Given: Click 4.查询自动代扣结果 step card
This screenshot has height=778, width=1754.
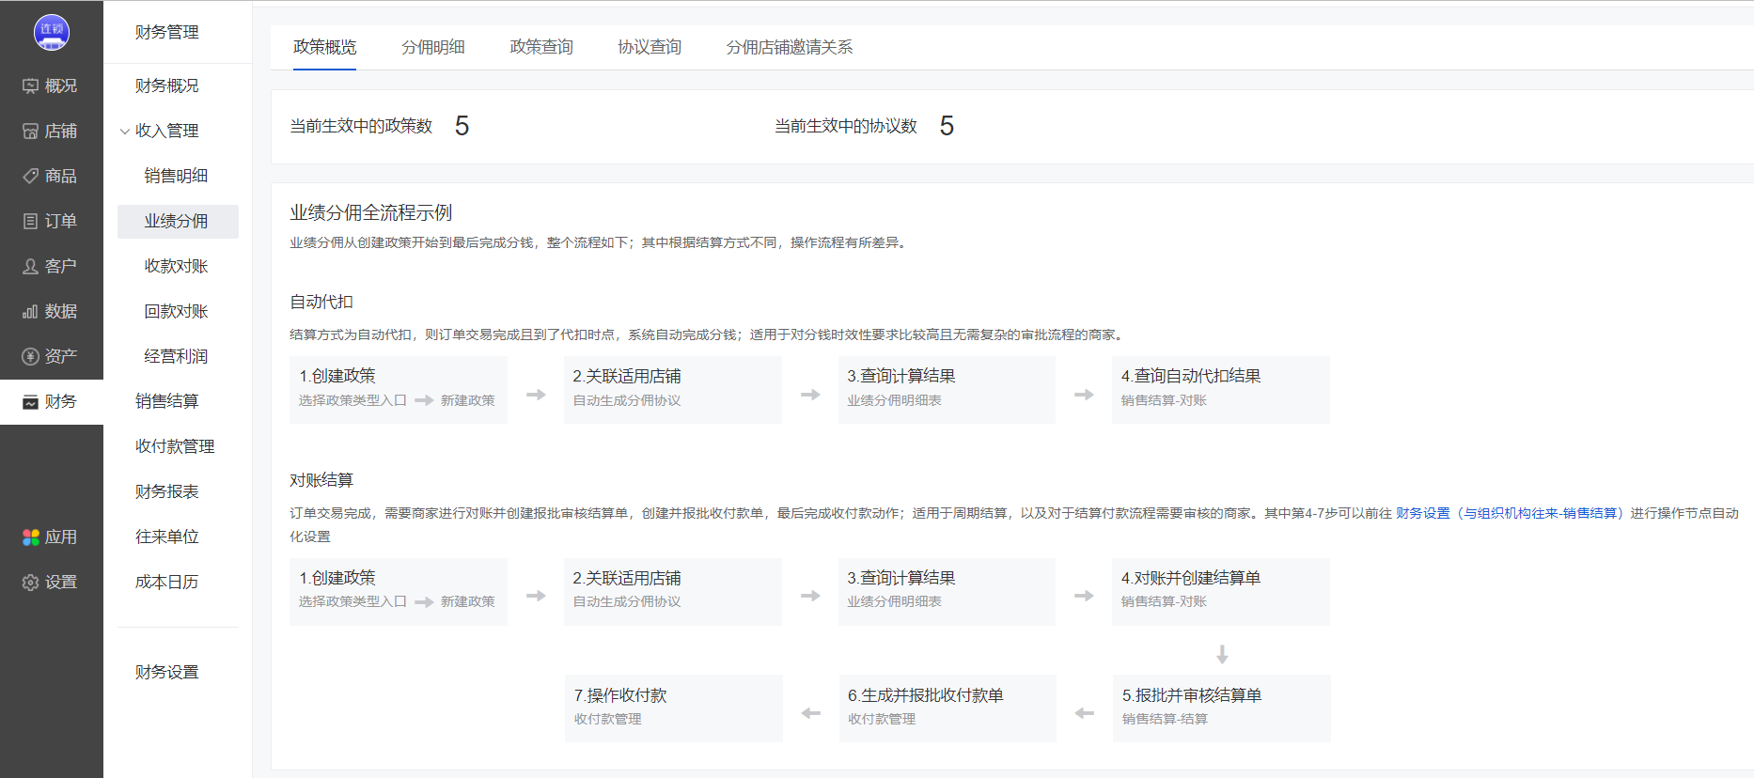Looking at the screenshot, I should [x=1220, y=389].
